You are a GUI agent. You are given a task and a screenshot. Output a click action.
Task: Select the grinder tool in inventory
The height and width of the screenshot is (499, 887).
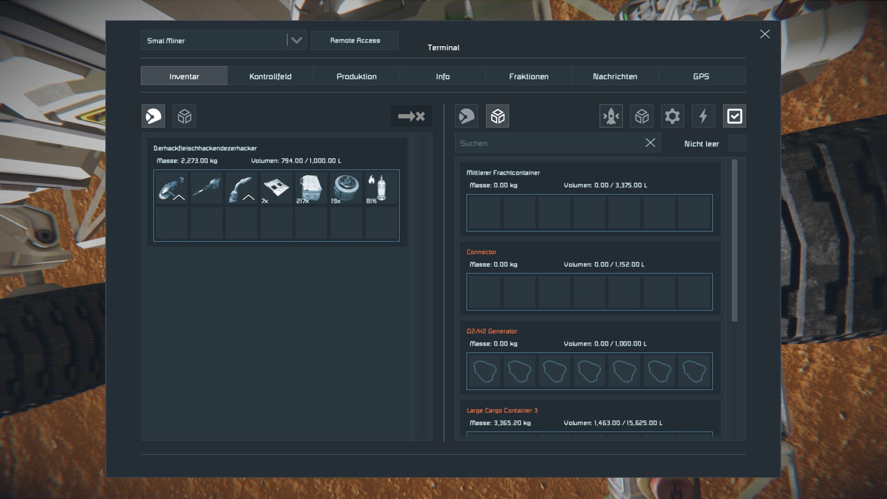coord(171,187)
